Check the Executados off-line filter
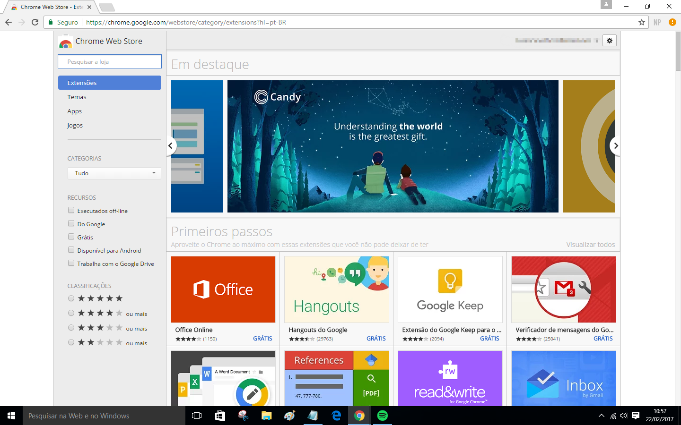This screenshot has width=681, height=425. (71, 210)
